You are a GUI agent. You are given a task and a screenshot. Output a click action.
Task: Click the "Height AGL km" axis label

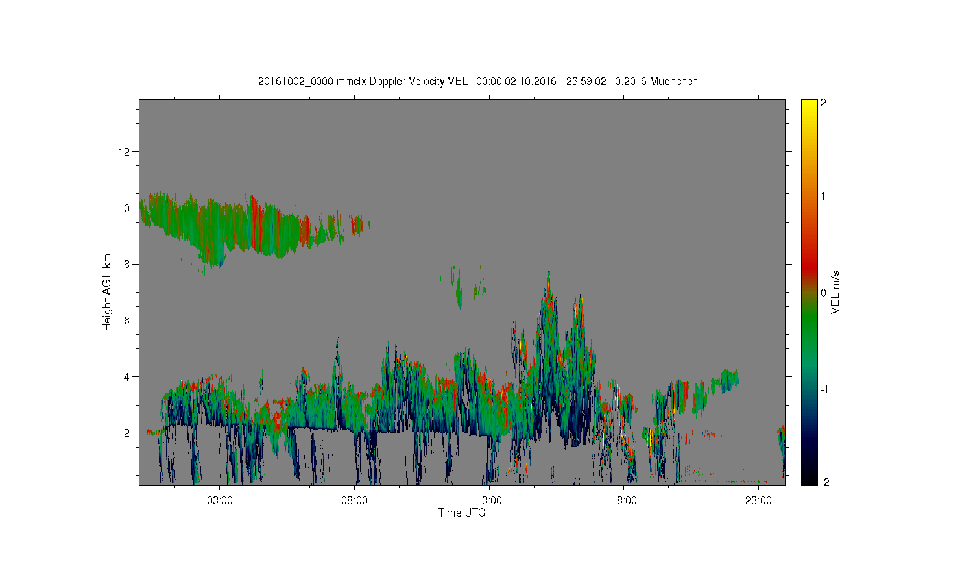[107, 292]
